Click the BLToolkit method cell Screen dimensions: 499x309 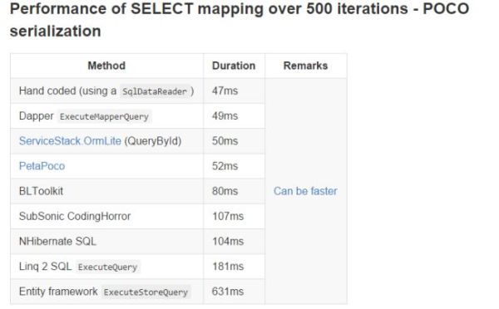107,191
